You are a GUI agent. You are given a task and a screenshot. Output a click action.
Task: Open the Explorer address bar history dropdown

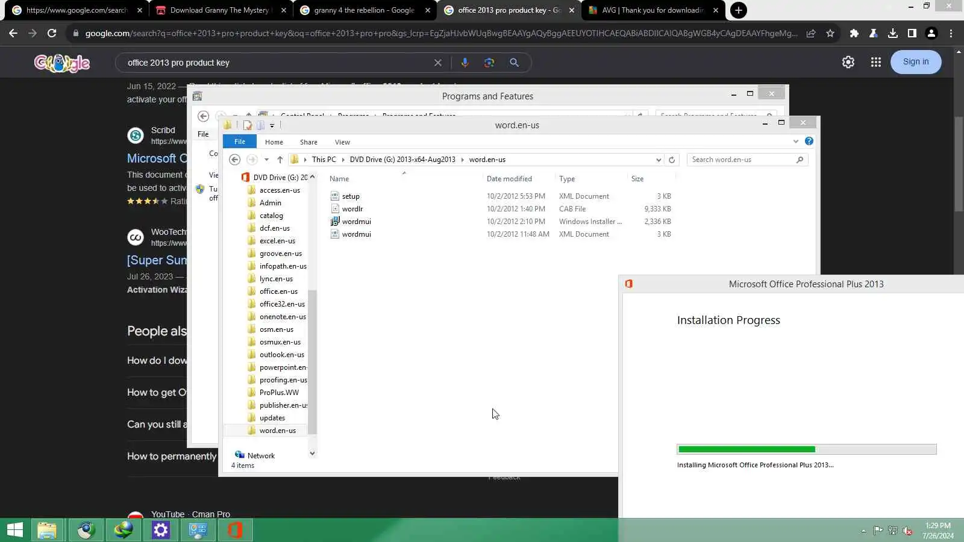tap(659, 160)
